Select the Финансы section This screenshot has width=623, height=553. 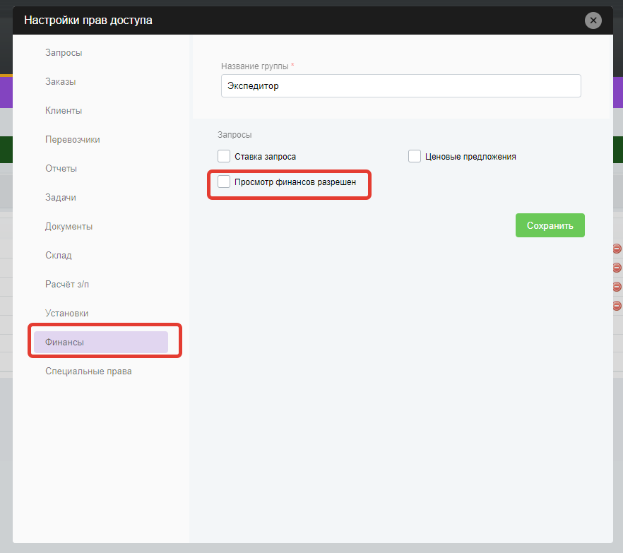click(101, 342)
